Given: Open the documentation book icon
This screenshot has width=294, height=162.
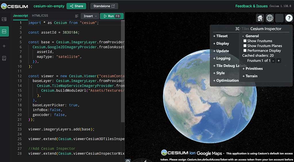Looking at the screenshot, I should click(x=4, y=58).
